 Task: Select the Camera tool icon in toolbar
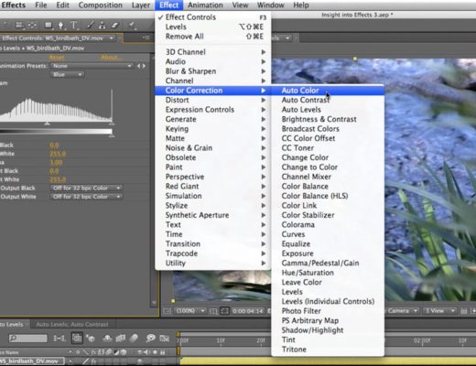(19, 26)
